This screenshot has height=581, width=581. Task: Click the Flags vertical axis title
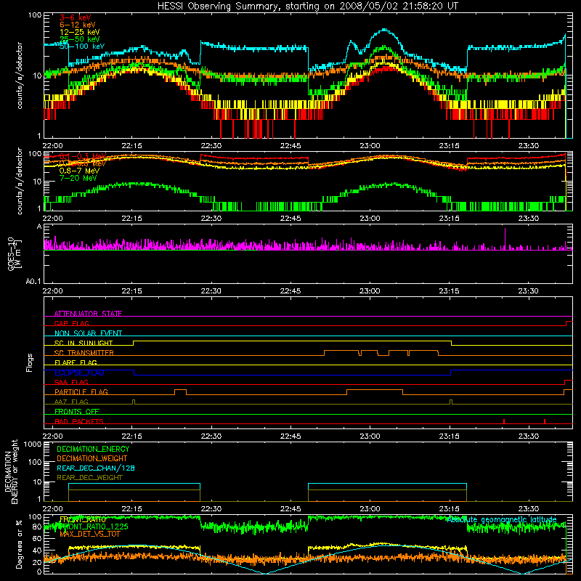pos(30,362)
